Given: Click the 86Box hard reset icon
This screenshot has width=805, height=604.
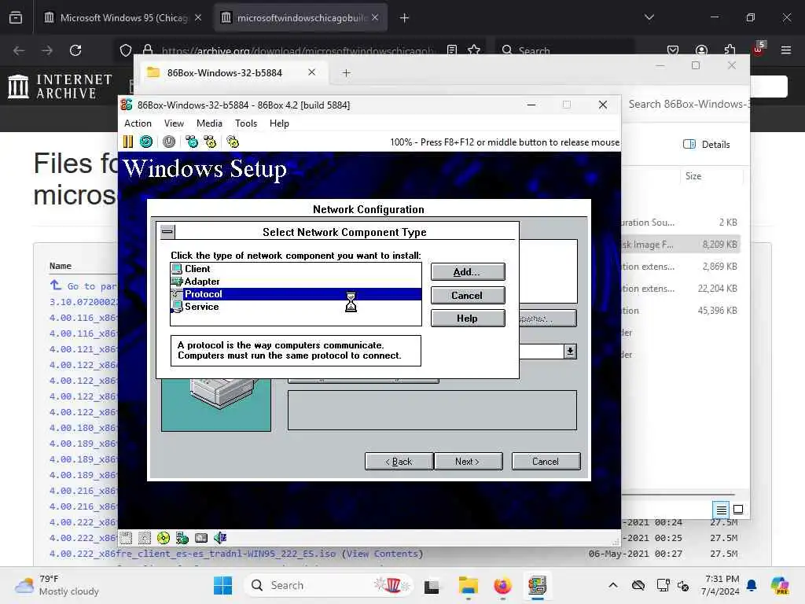Looking at the screenshot, I should [146, 142].
